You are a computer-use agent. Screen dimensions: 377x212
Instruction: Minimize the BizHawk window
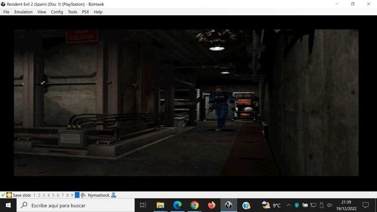click(x=337, y=4)
